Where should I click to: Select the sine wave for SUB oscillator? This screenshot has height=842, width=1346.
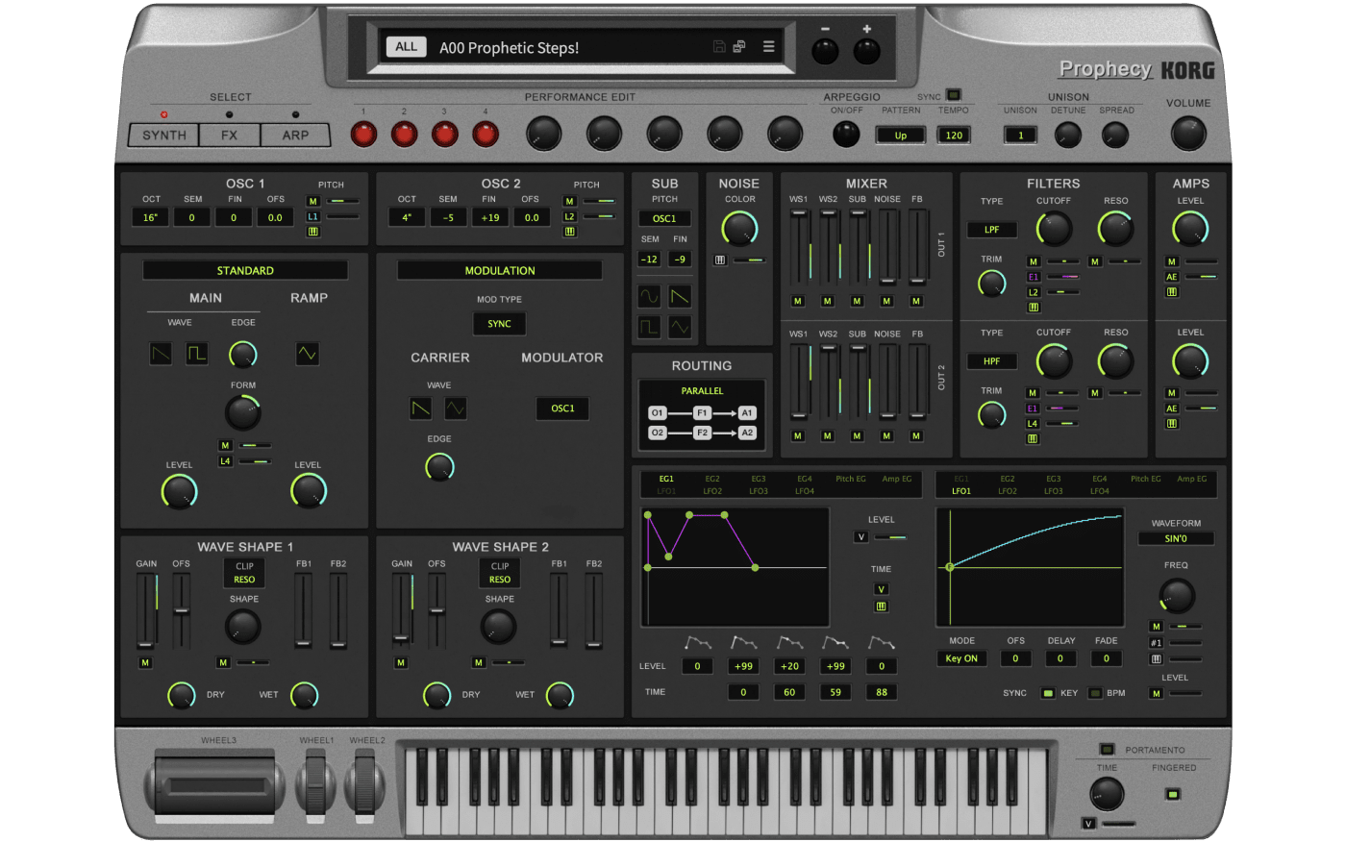point(649,296)
